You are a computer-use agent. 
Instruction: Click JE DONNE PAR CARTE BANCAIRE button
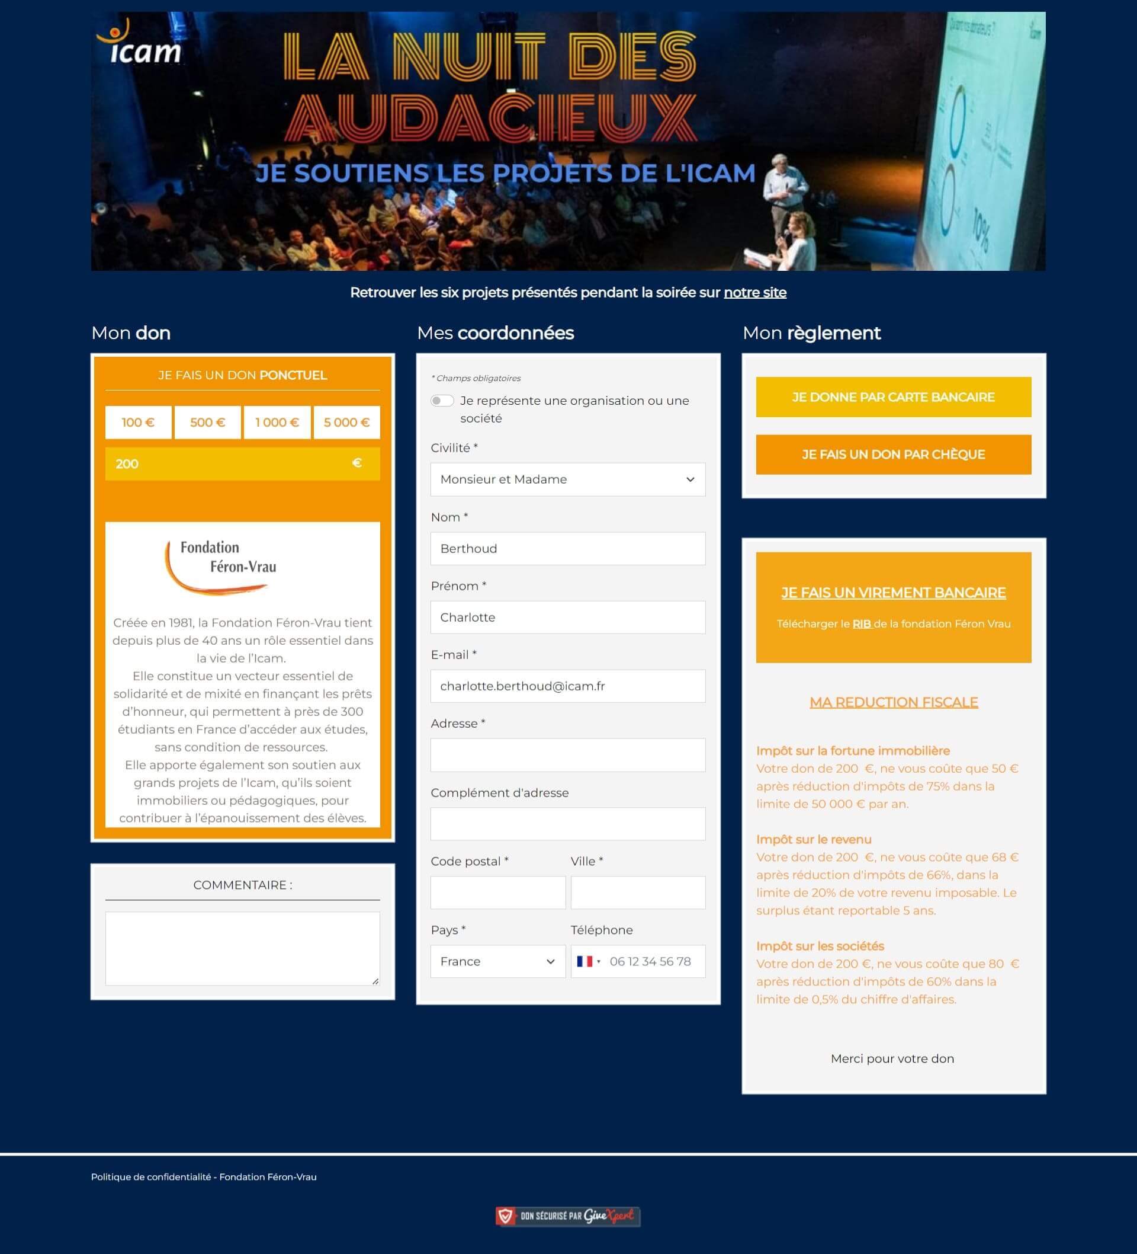pyautogui.click(x=892, y=396)
